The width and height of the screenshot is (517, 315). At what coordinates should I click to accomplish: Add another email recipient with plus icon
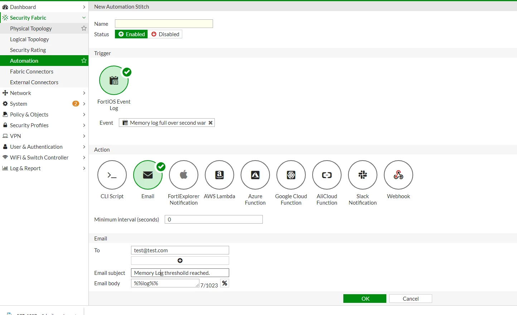coord(180,261)
